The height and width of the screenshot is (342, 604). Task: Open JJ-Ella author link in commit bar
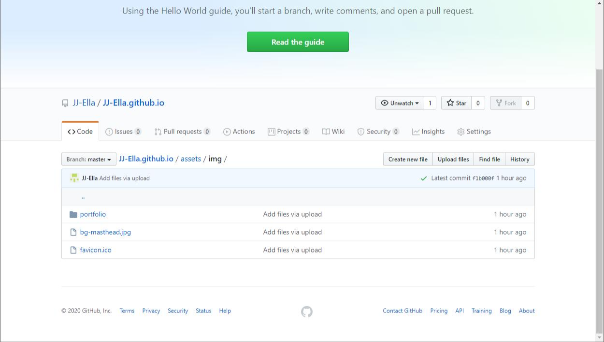click(x=89, y=178)
